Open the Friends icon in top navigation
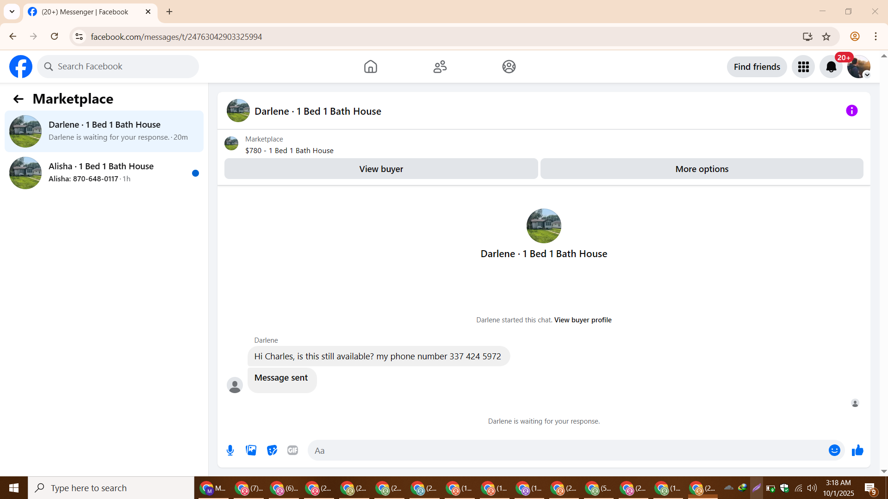This screenshot has width=888, height=499. [x=440, y=67]
